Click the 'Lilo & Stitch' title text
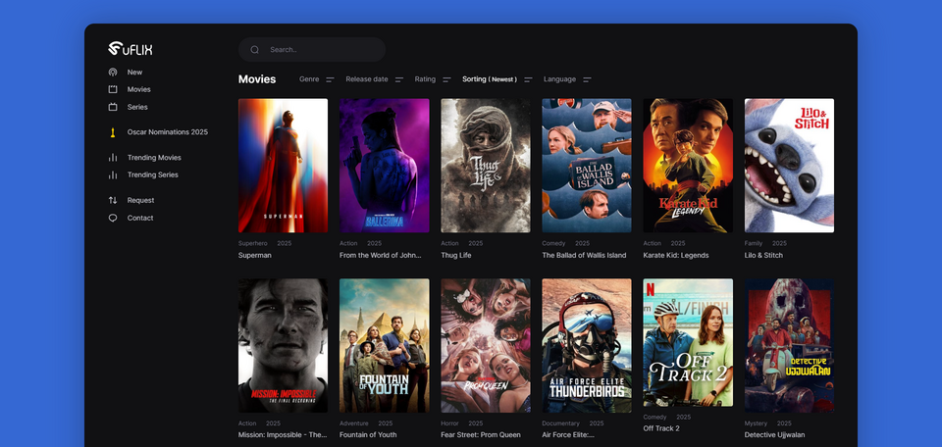Image resolution: width=942 pixels, height=447 pixels. (x=763, y=255)
